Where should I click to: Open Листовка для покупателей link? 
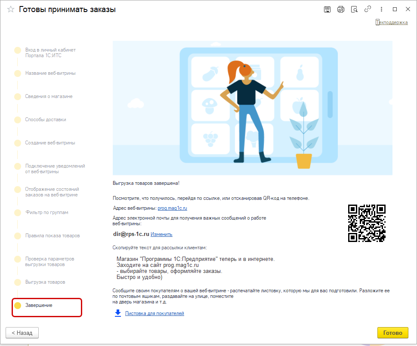click(x=154, y=313)
